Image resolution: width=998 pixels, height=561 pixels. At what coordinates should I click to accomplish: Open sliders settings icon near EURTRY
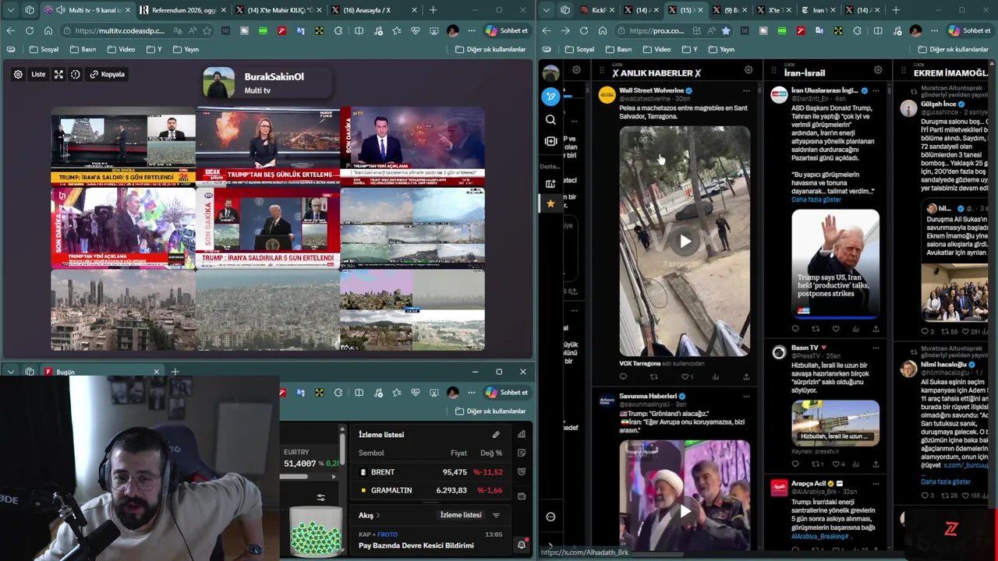coord(320,497)
